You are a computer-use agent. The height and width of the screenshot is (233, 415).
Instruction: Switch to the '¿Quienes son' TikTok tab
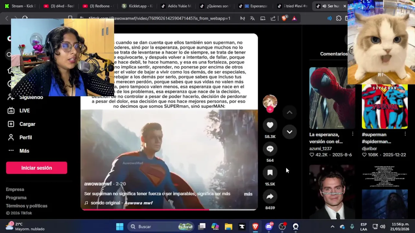pos(215,6)
